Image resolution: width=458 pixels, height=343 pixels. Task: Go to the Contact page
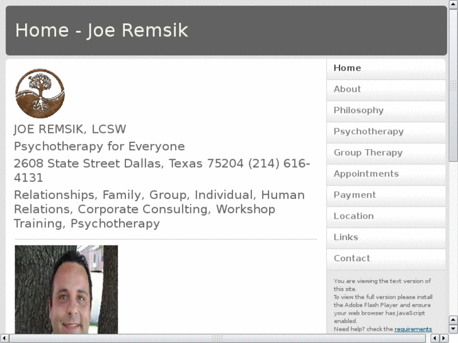386,259
